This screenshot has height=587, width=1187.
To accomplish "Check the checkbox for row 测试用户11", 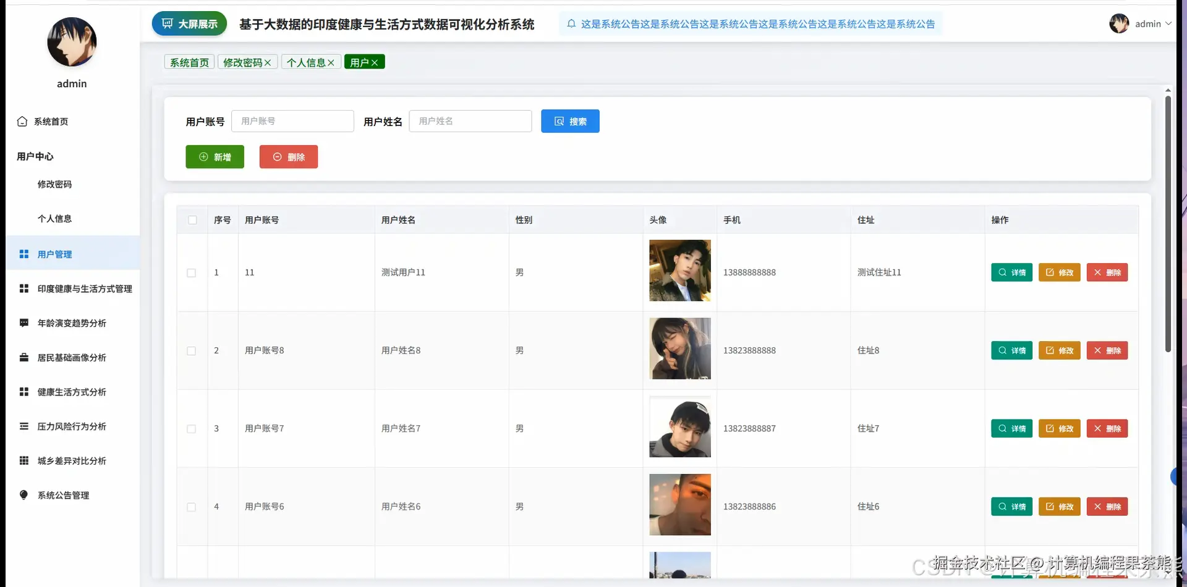I will pos(192,272).
